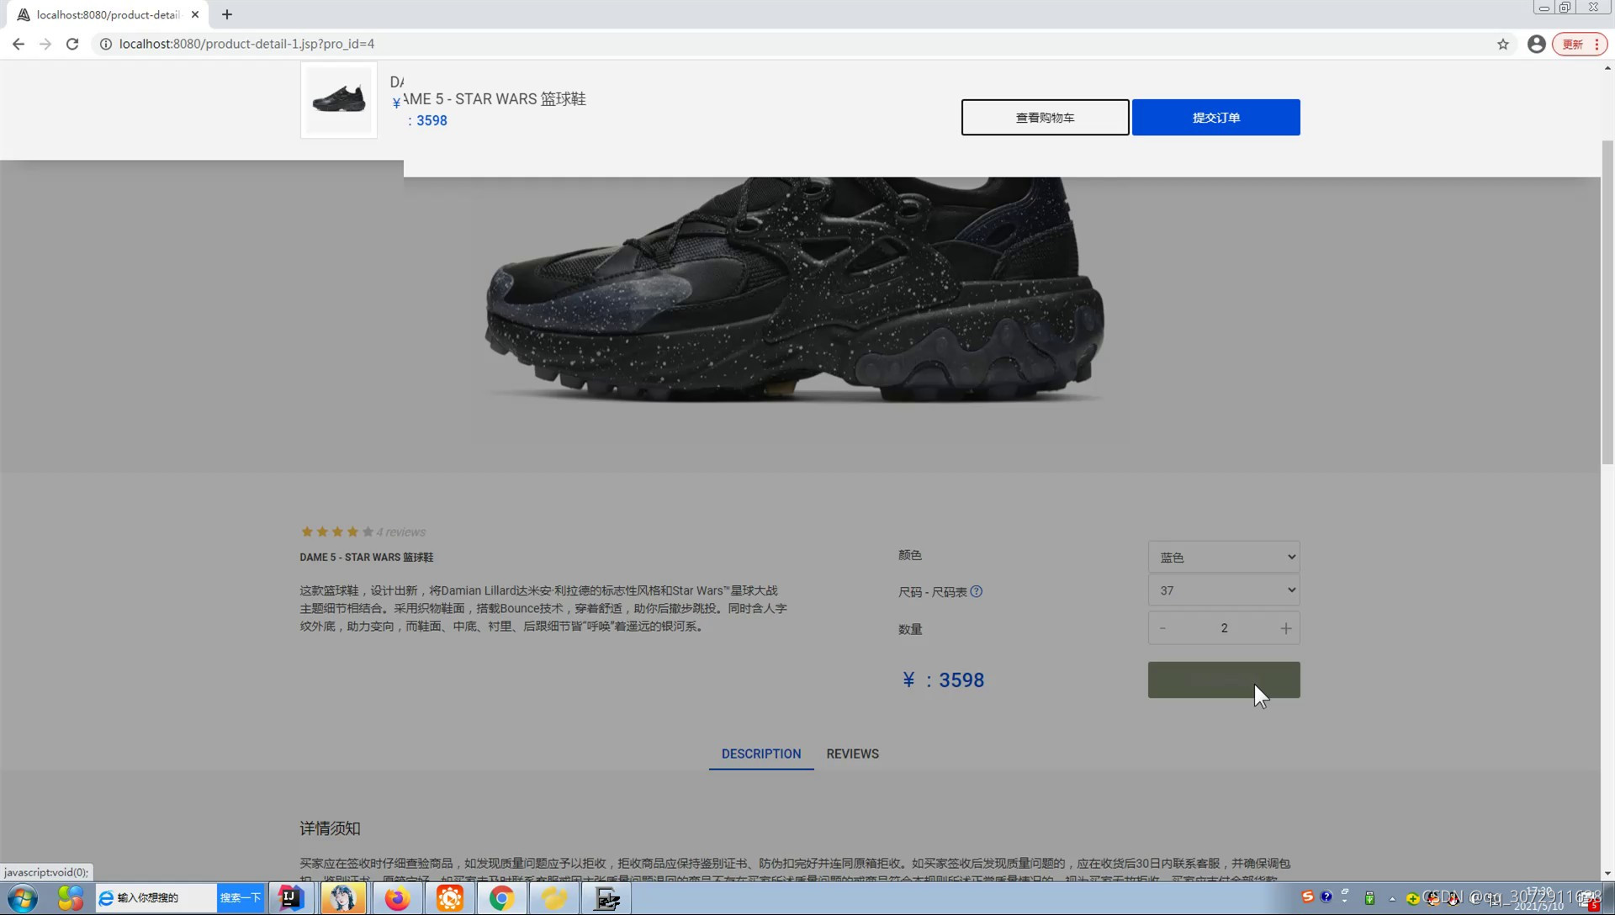Viewport: 1615px width, 915px height.
Task: Switch to the DESCRIPTION tab
Action: pos(760,754)
